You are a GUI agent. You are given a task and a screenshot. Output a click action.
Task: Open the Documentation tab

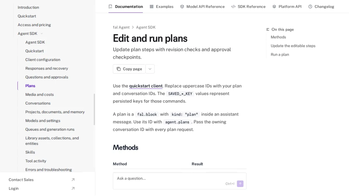(x=126, y=6)
